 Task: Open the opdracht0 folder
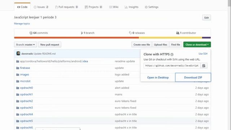pyautogui.click(x=26, y=88)
